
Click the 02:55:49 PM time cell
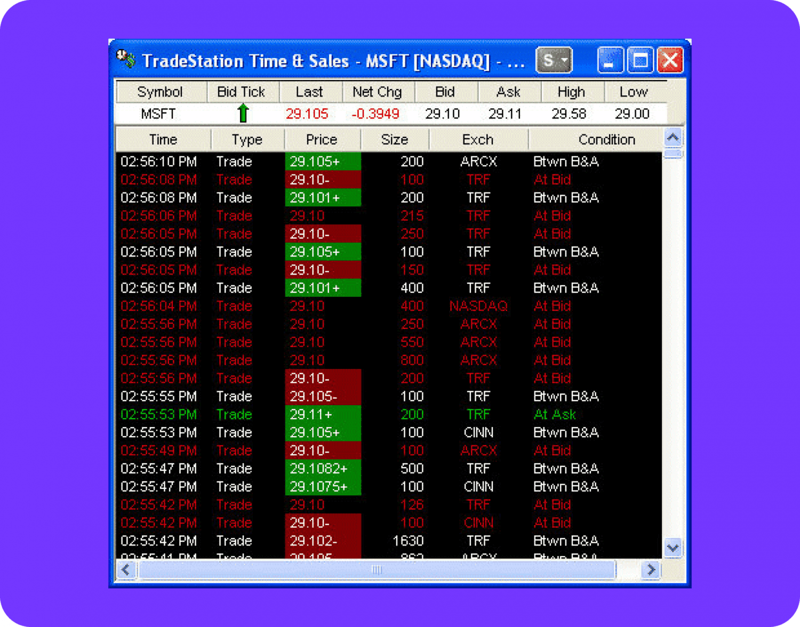click(159, 451)
